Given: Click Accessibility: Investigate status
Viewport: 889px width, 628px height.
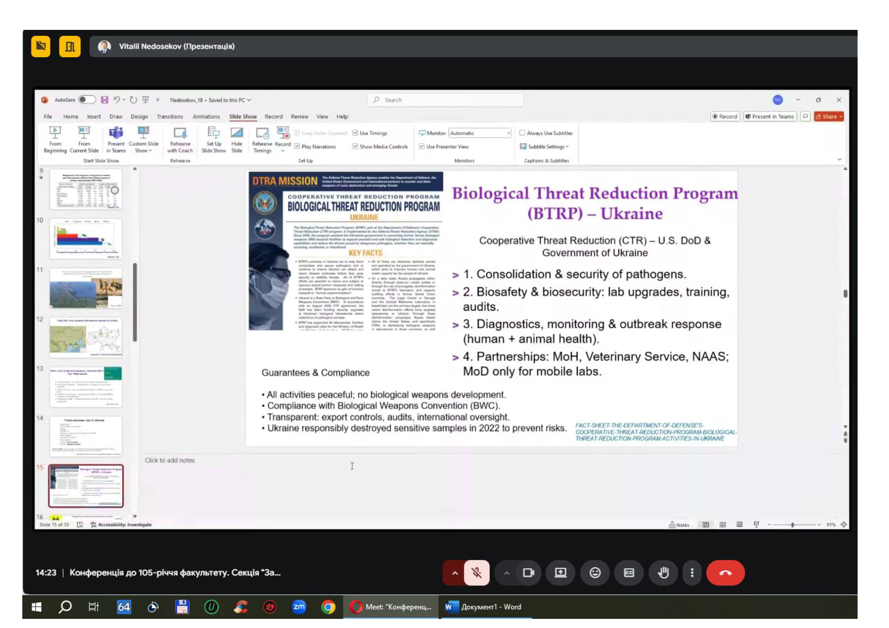Looking at the screenshot, I should [121, 525].
